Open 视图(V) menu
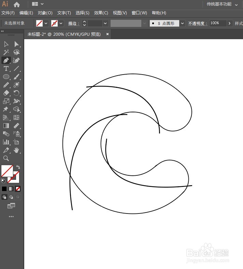 coord(120,13)
